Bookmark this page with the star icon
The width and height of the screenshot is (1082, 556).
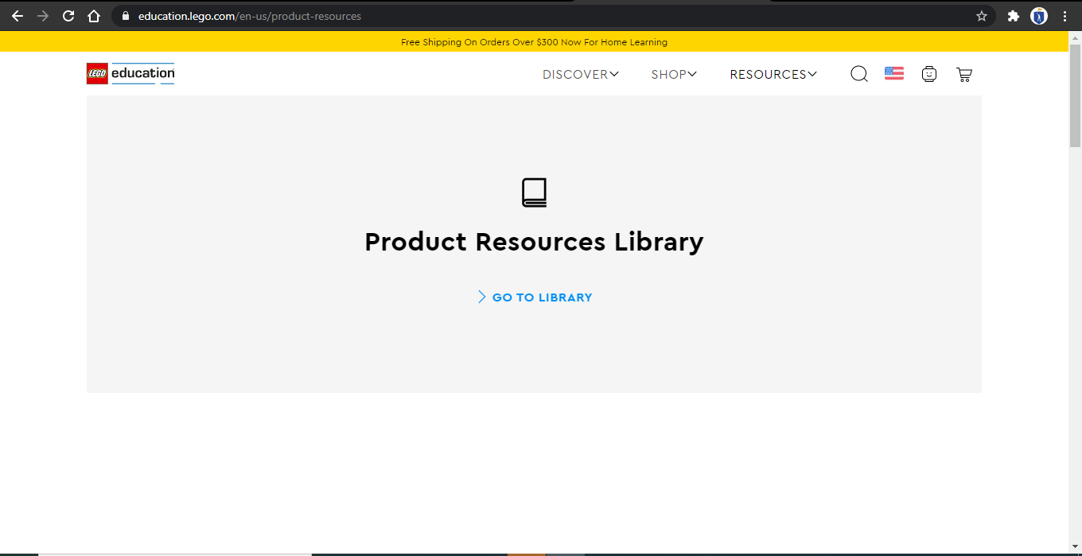(x=981, y=16)
